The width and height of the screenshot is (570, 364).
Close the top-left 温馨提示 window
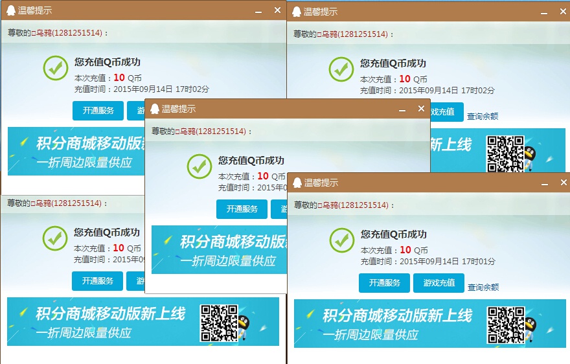tap(277, 10)
